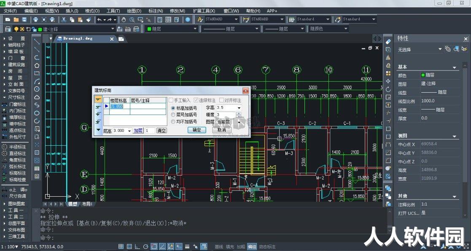Open the 标注(N) menu
Screen dimensions: 471x251
pyautogui.click(x=156, y=11)
